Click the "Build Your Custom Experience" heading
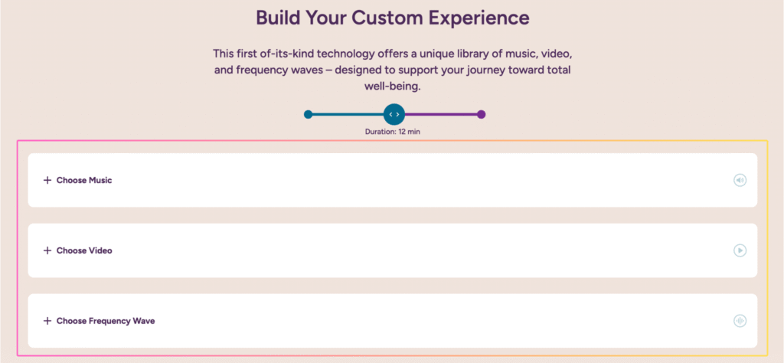784x363 pixels. 392,17
